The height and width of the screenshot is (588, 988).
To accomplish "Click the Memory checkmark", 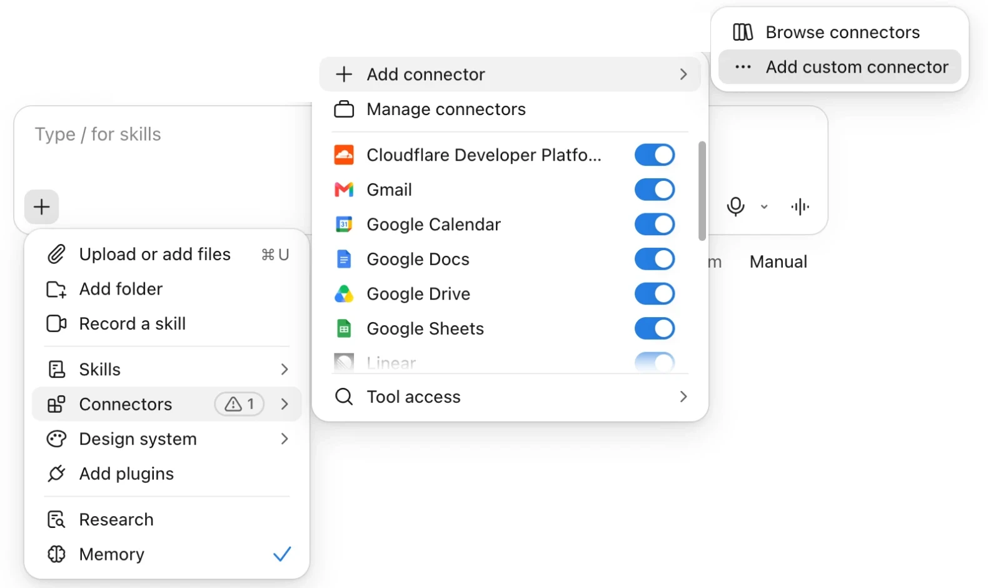I will pos(282,554).
